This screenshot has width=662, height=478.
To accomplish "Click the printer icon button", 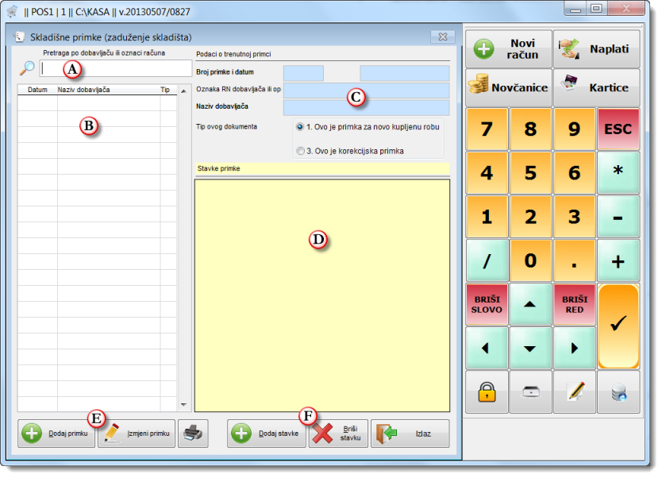I will click(192, 434).
